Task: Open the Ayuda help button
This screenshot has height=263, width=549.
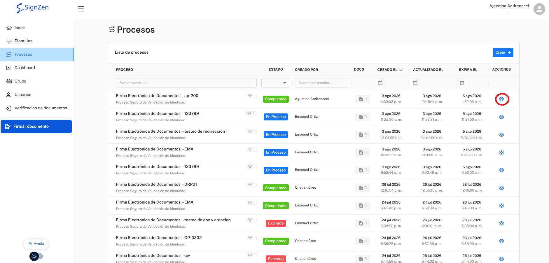Action: 36,243
